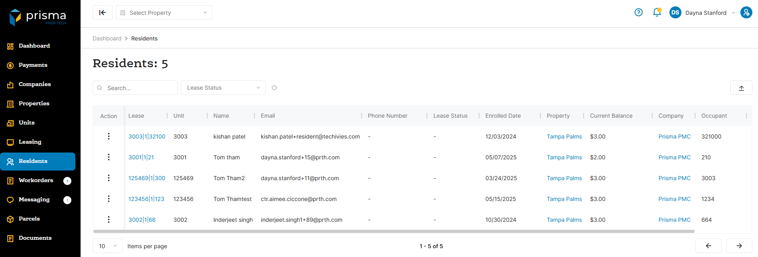
Task: Change items per page dropdown
Action: coord(107,246)
